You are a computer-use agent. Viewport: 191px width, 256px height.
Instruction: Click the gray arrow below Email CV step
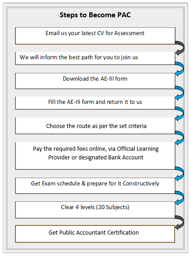tap(180, 48)
